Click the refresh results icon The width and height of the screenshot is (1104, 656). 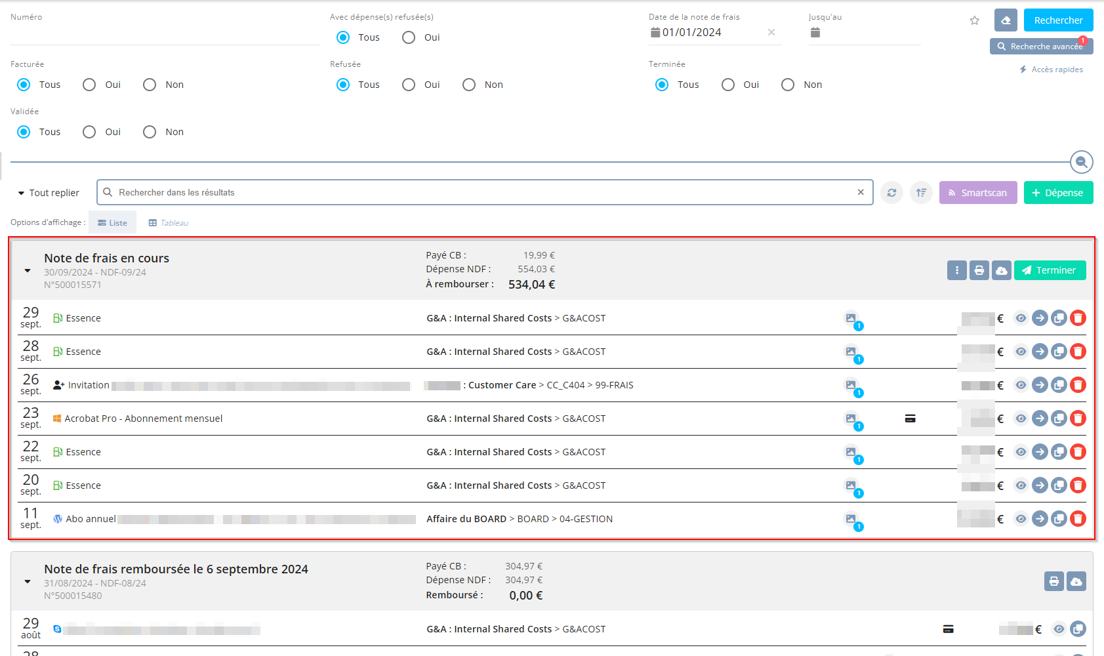click(x=891, y=193)
